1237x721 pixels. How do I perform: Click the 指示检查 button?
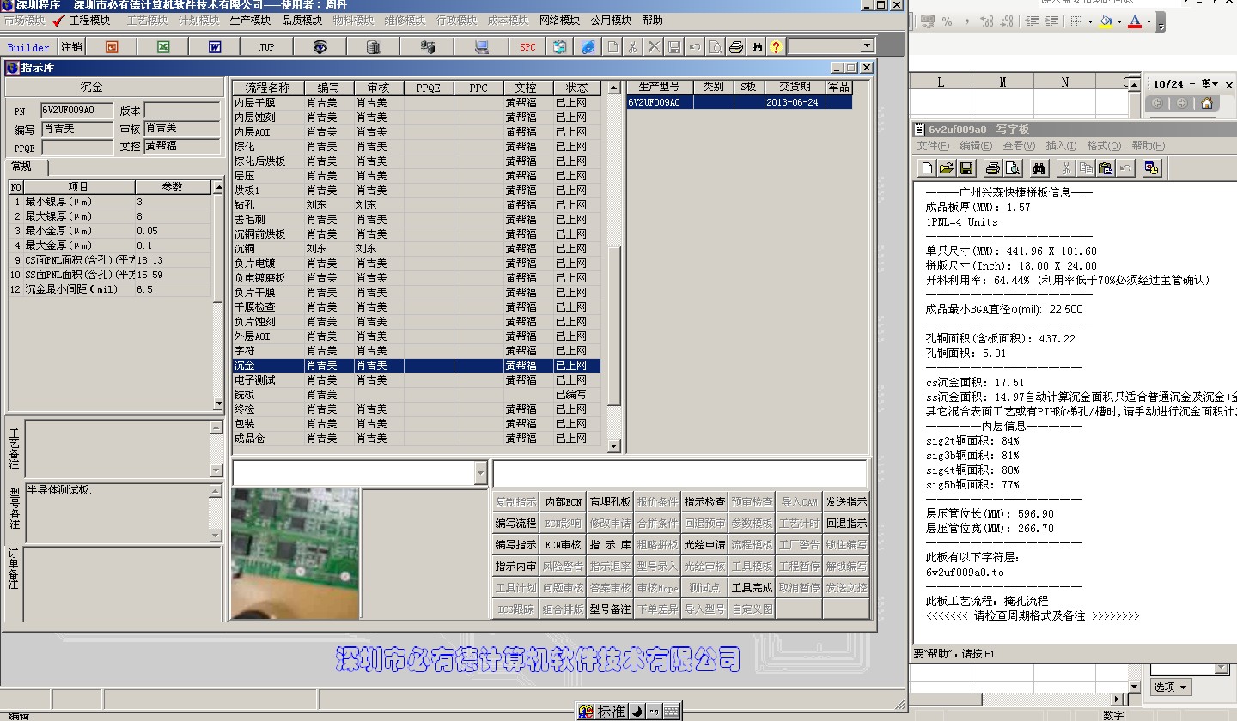pos(704,502)
